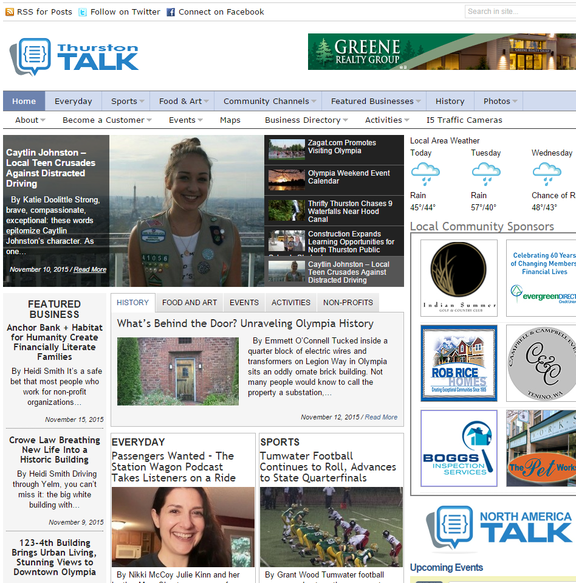Expand the Activities submenu dropdown
This screenshot has width=576, height=583.
406,120
